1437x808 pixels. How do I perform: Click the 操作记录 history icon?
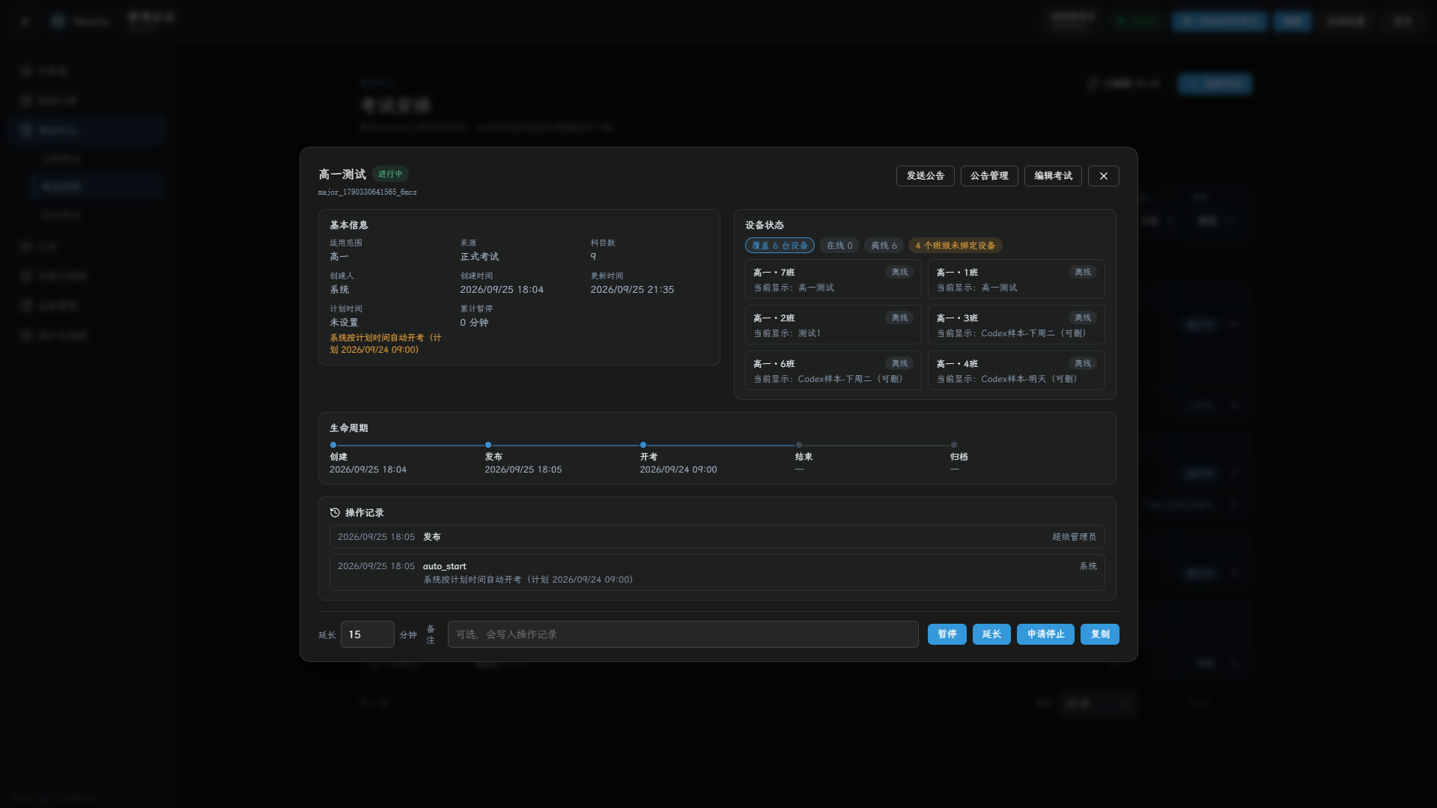coord(335,513)
